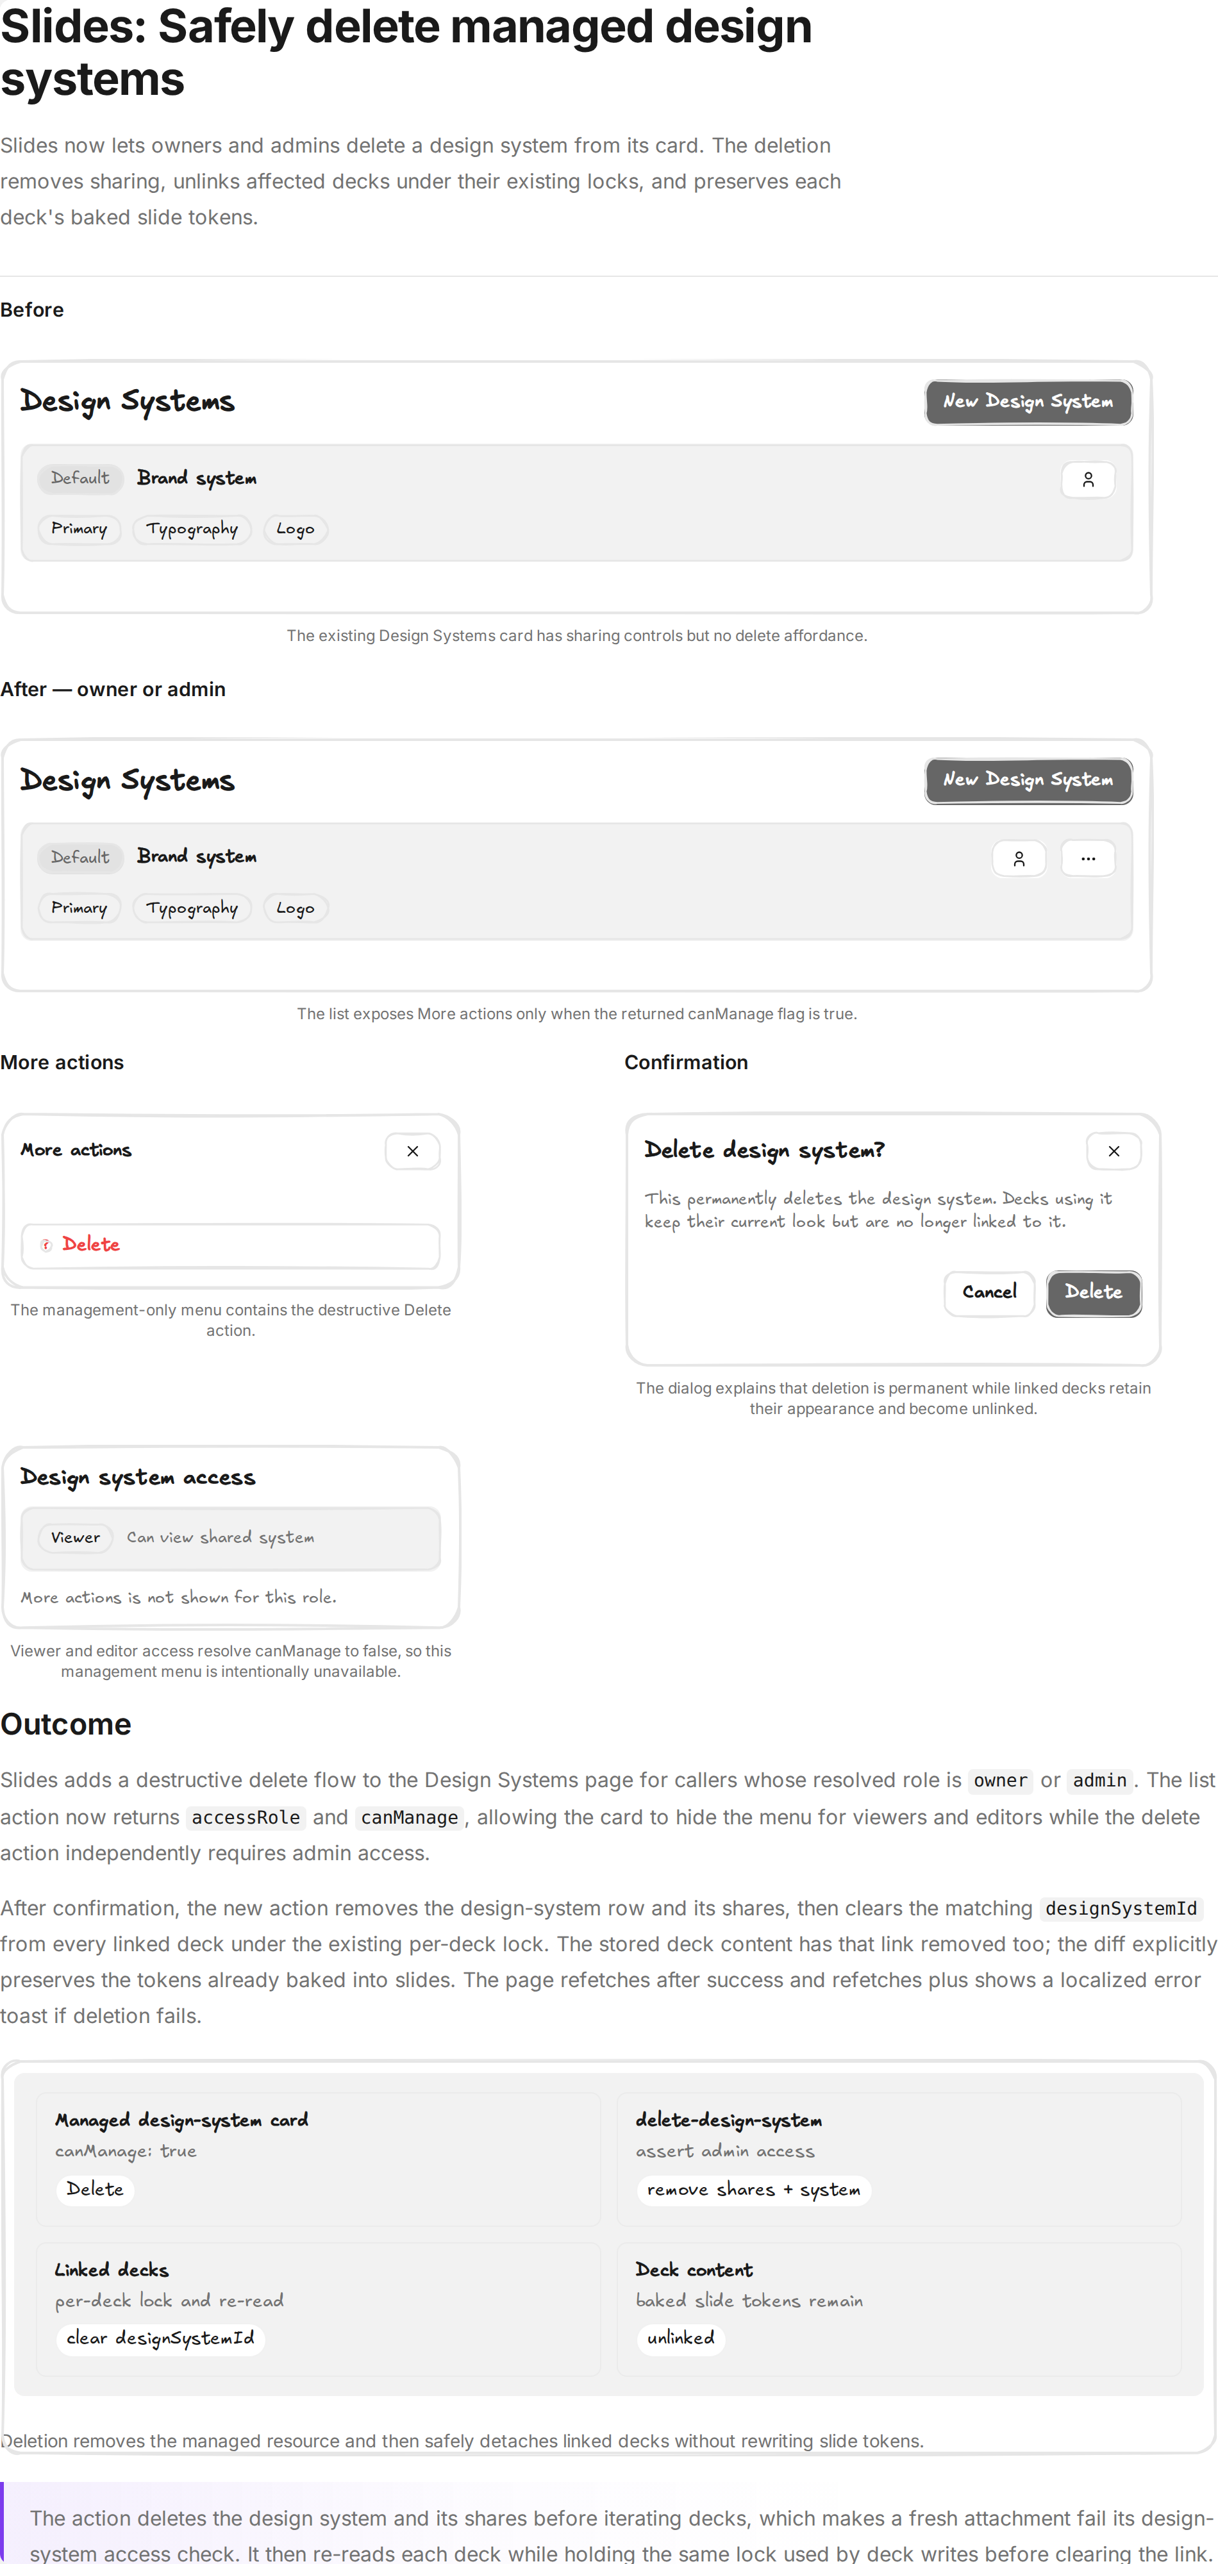Click the Viewer role badge
Image resolution: width=1218 pixels, height=2564 pixels.
[x=76, y=1538]
